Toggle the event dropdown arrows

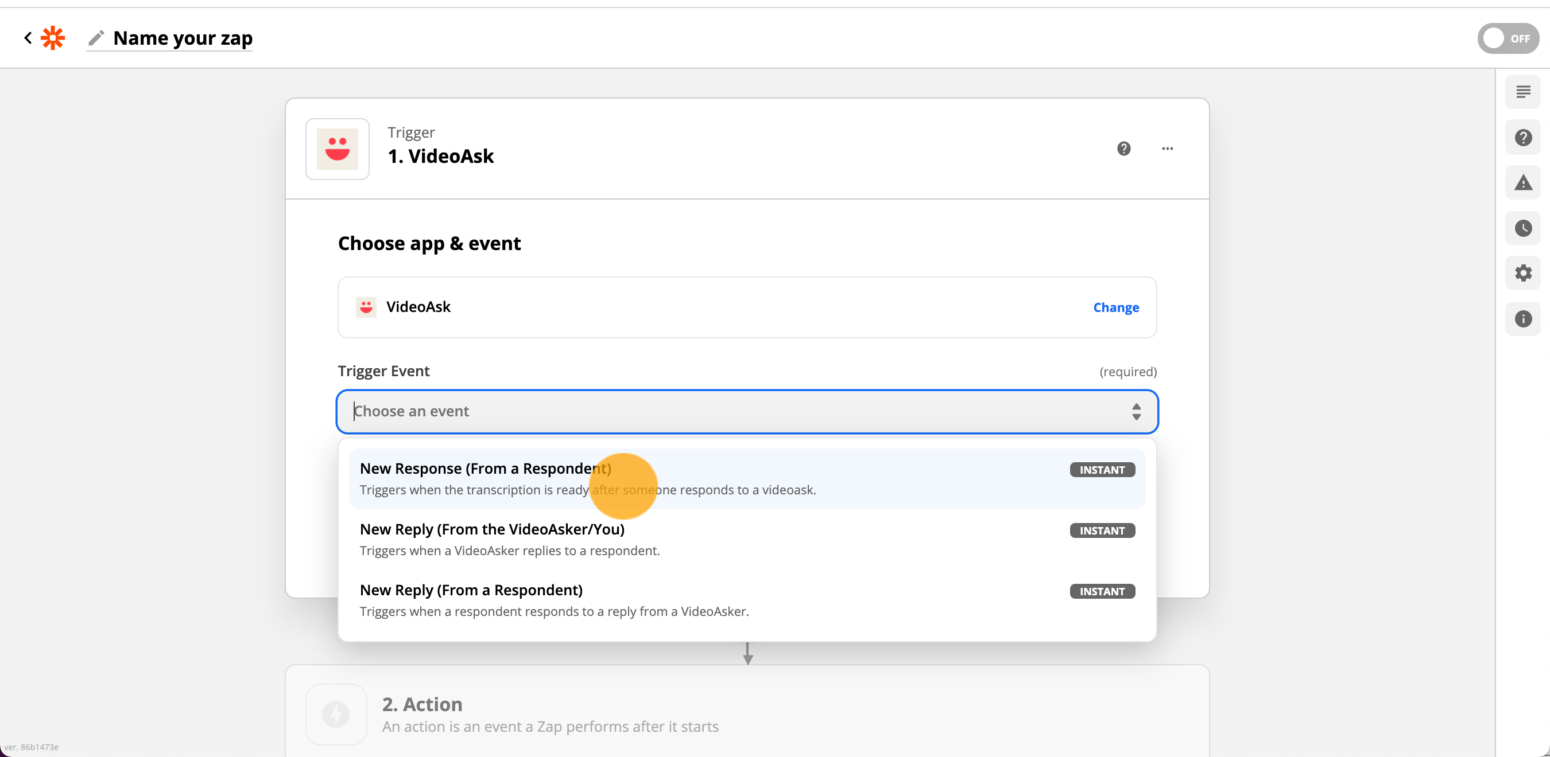[1136, 411]
